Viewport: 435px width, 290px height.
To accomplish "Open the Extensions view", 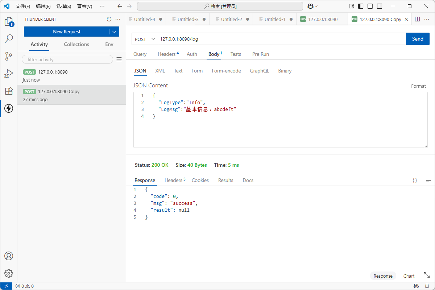I will (9, 91).
